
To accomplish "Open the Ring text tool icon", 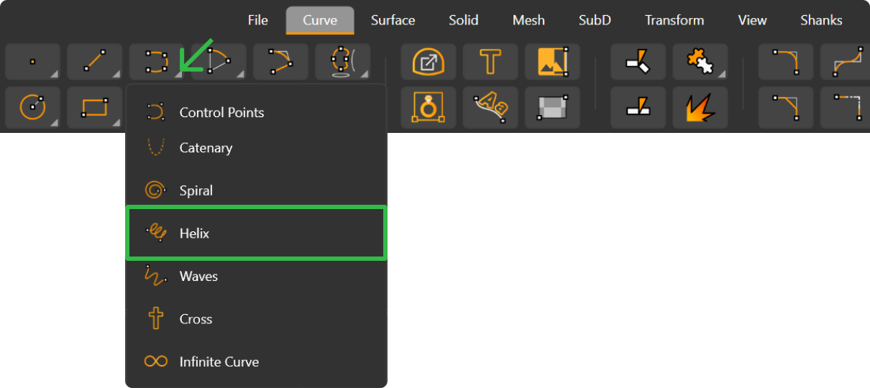I will pyautogui.click(x=429, y=108).
